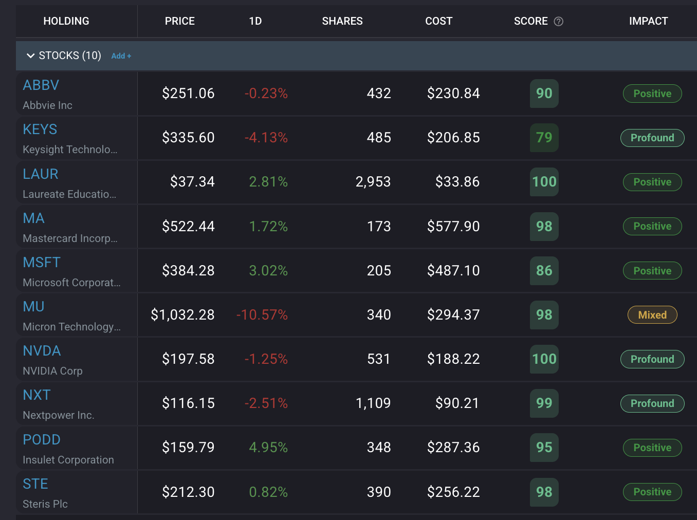Click NXT's score badge 99
Image resolution: width=697 pixels, height=520 pixels.
[544, 403]
